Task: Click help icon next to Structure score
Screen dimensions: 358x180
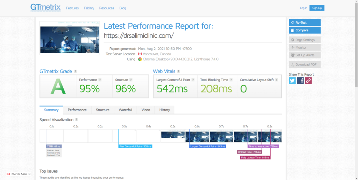Action: point(131,80)
